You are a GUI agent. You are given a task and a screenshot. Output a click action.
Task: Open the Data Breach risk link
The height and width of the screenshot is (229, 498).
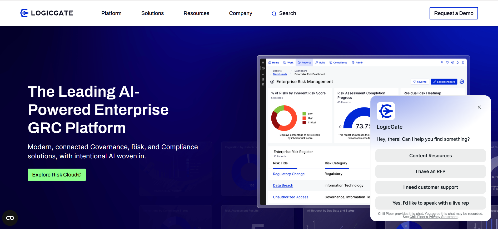click(x=283, y=185)
